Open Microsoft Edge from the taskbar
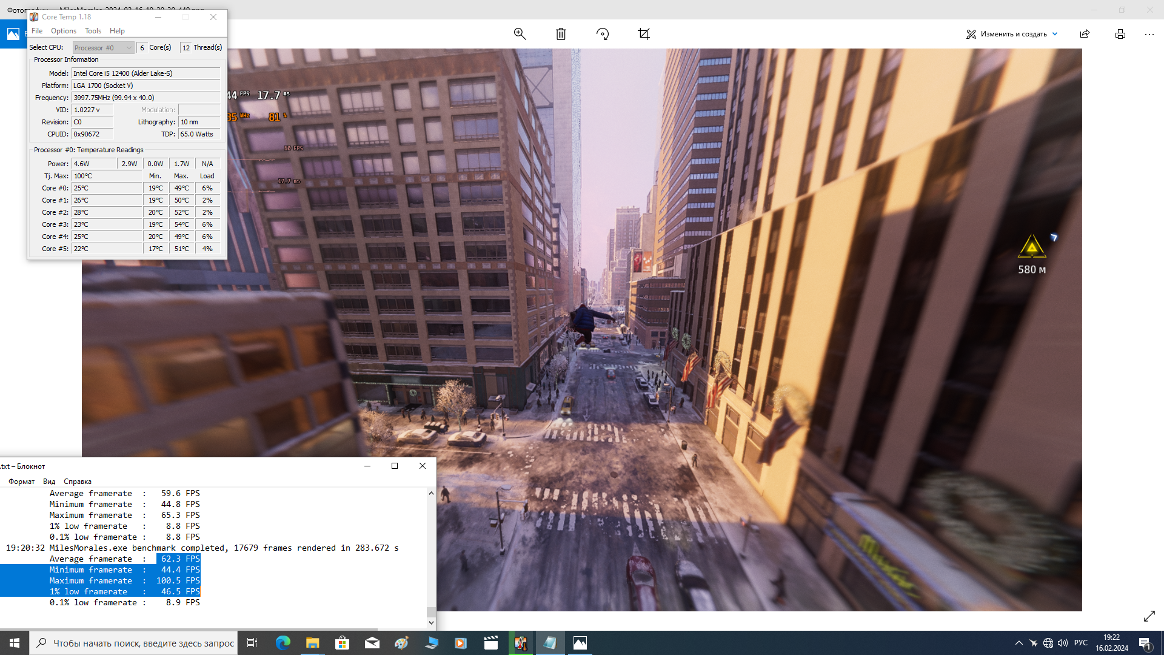The height and width of the screenshot is (655, 1164). [x=283, y=643]
